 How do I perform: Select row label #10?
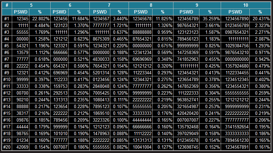click(x=6, y=79)
